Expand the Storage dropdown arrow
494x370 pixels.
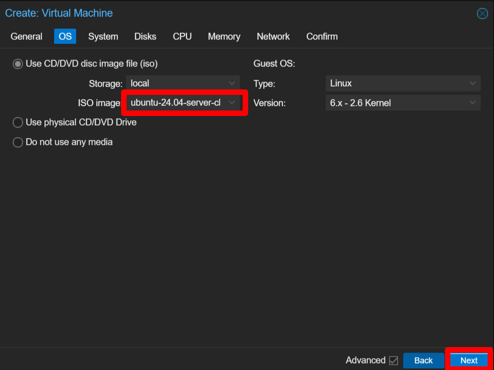click(232, 83)
